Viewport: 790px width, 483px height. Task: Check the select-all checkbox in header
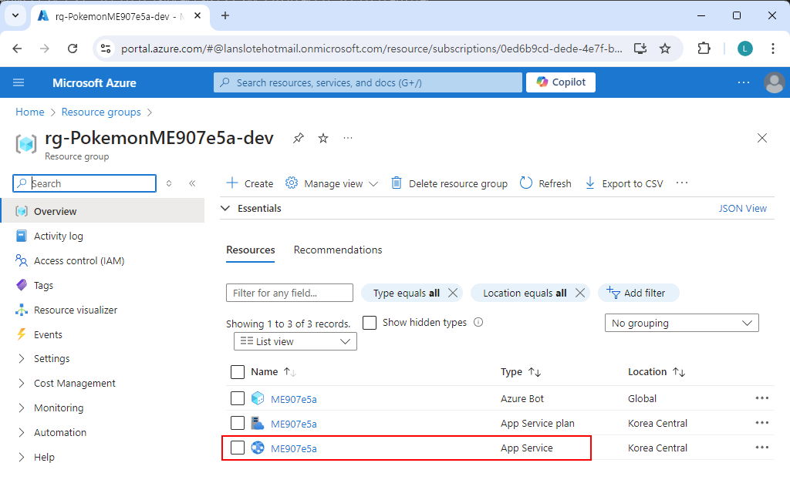point(238,372)
